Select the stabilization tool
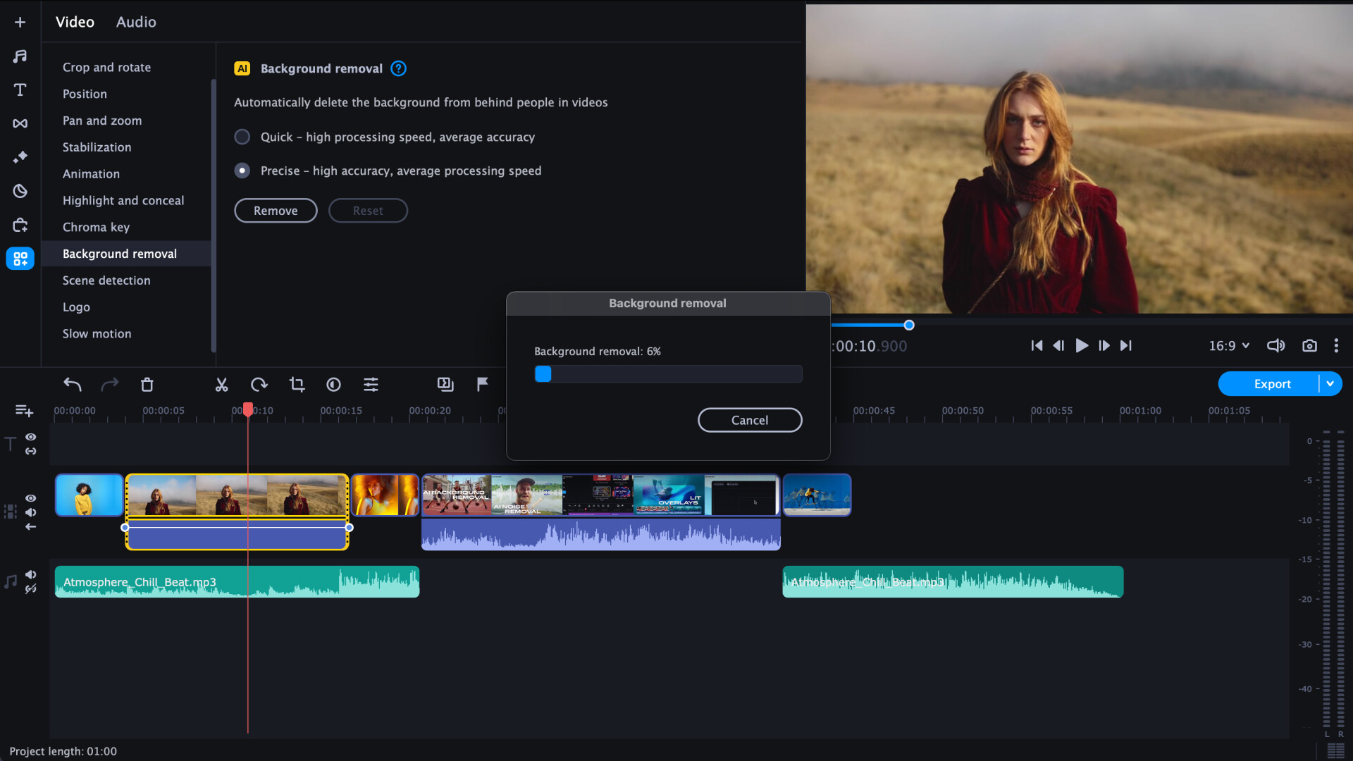 (97, 147)
